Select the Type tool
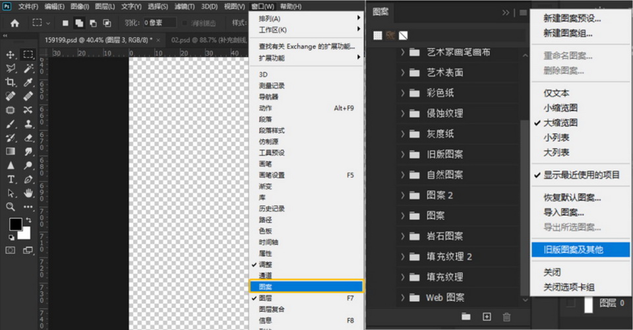Screen dimensions: 633x330 pyautogui.click(x=11, y=179)
